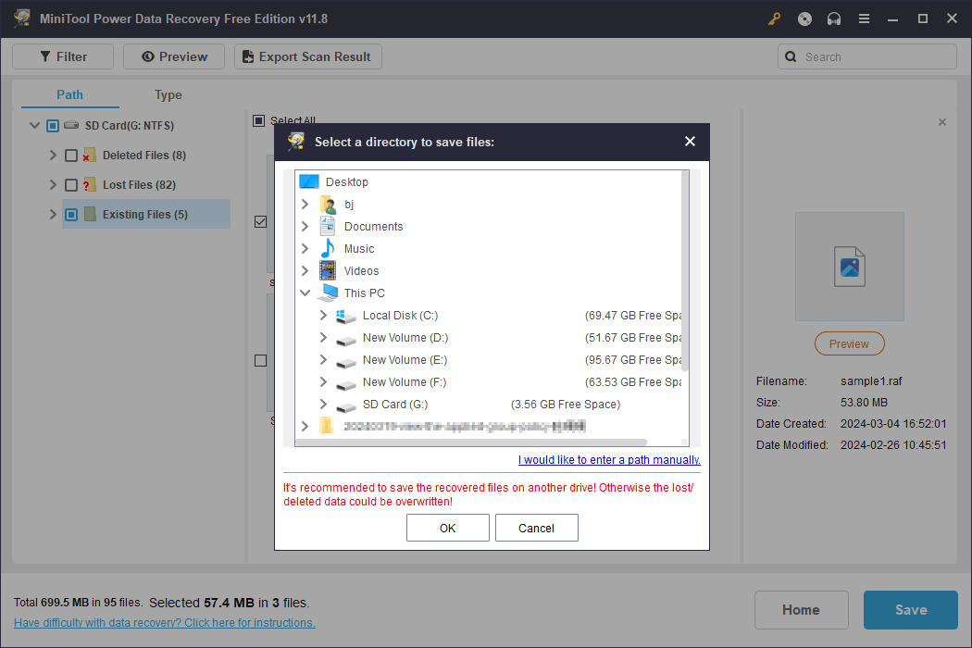Expand Local Disk (C:) in the dialog
This screenshot has height=648, width=972.
point(322,315)
